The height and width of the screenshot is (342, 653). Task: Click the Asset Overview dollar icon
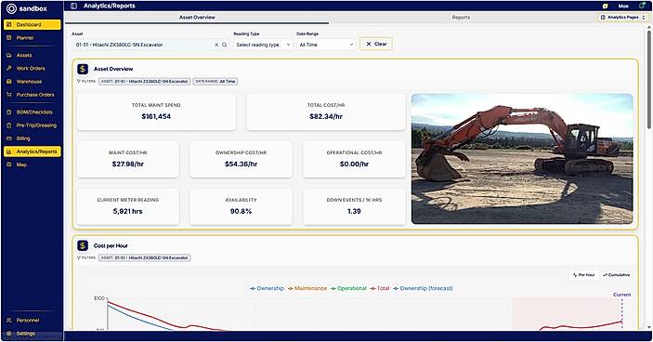83,69
